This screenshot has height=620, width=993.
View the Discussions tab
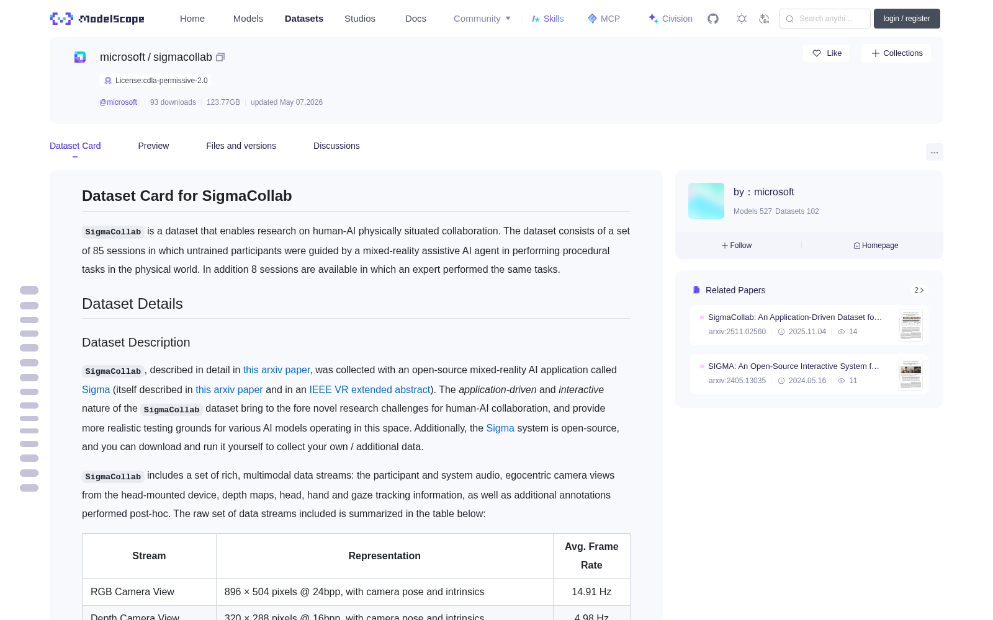pyautogui.click(x=336, y=146)
